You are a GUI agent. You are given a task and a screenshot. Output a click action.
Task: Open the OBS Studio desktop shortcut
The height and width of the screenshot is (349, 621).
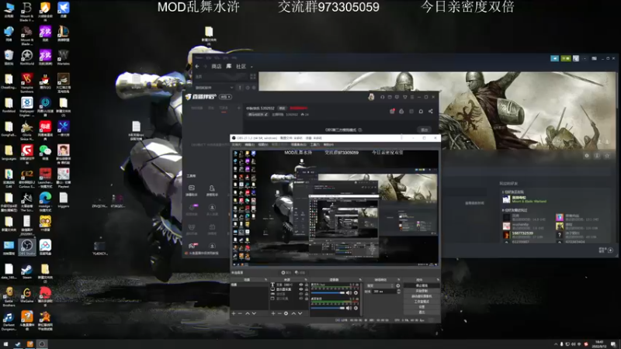(x=27, y=247)
